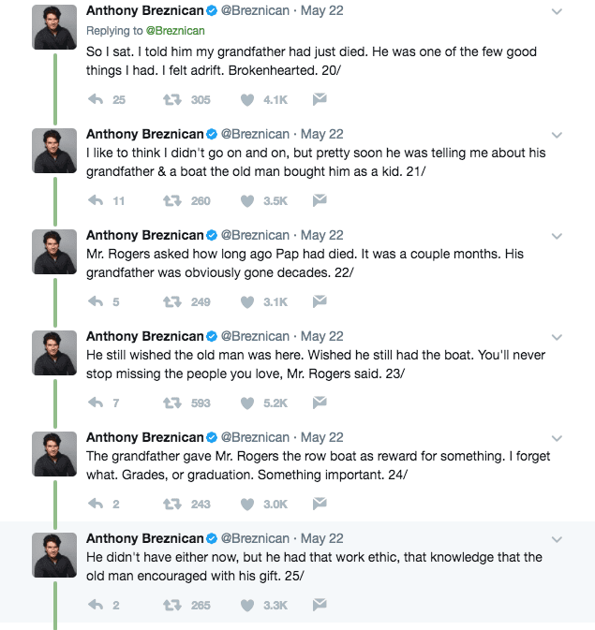Reply to the tweet numbered 21/
The height and width of the screenshot is (630, 595).
(x=95, y=200)
